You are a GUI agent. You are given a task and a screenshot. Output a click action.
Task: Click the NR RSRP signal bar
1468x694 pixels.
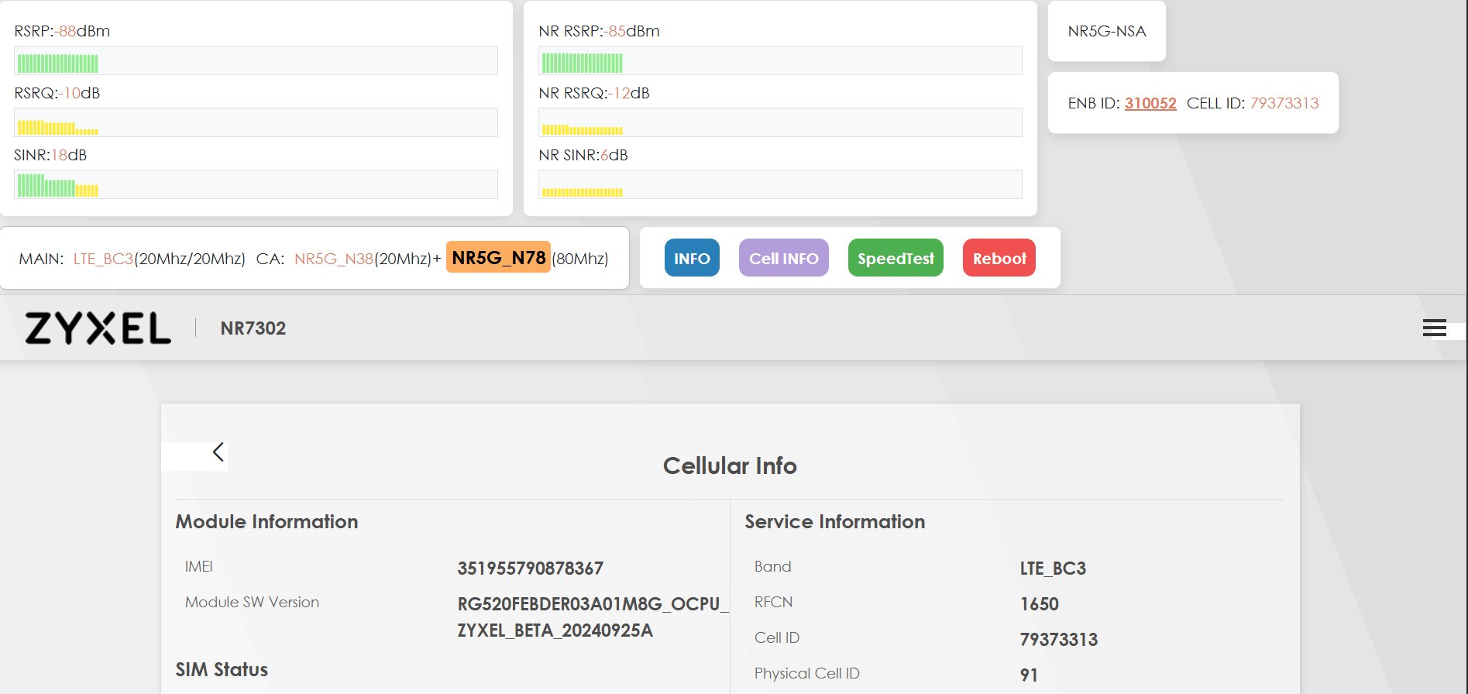tap(779, 61)
